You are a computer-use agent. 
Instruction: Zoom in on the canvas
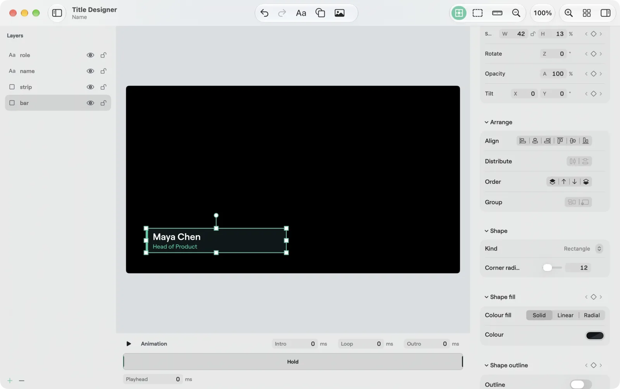click(568, 13)
